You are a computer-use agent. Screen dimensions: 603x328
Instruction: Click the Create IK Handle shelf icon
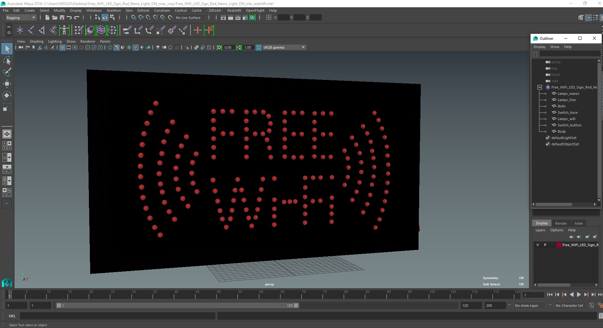(42, 30)
